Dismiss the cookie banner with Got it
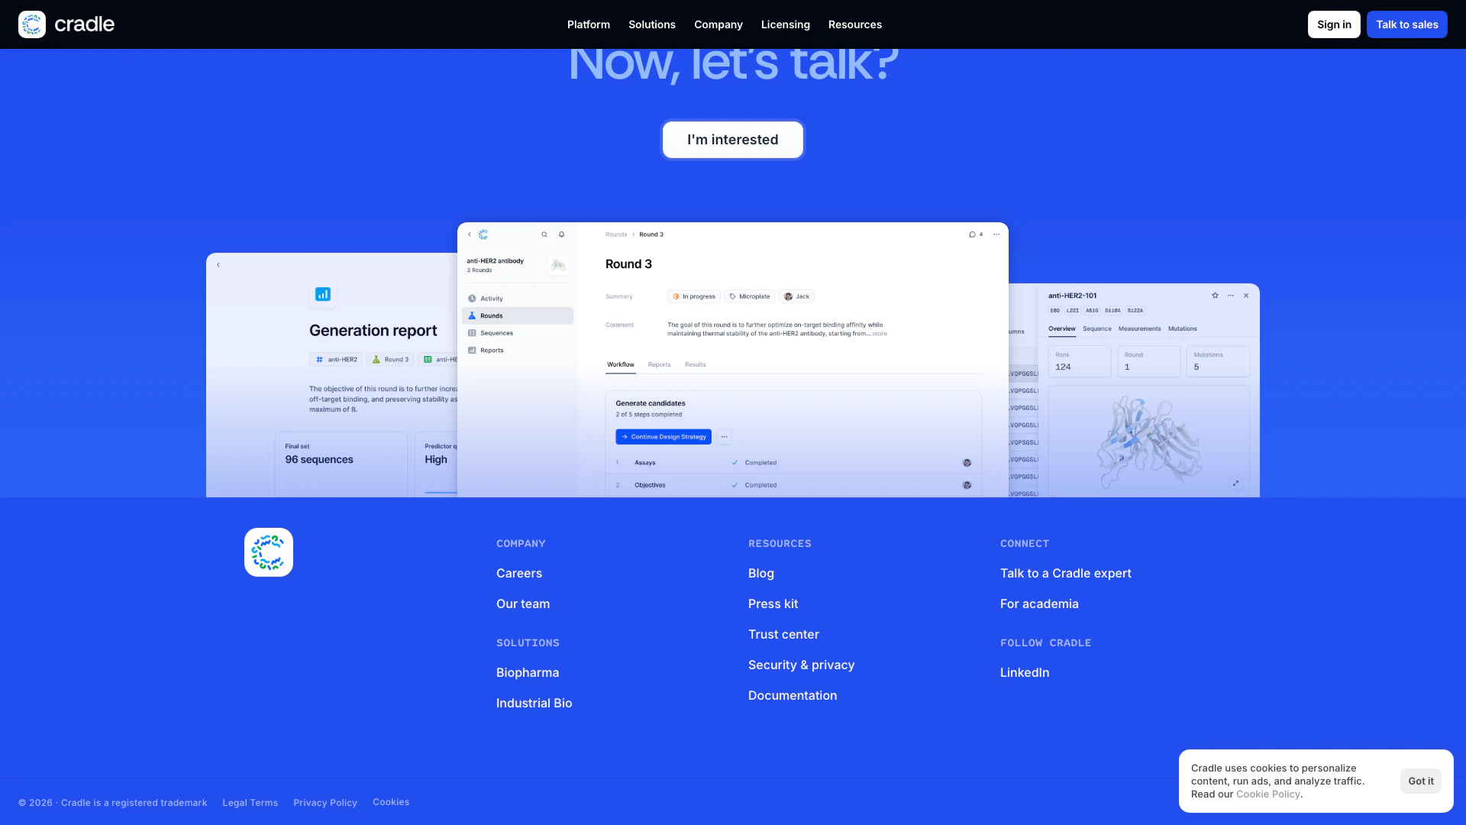 1420,781
